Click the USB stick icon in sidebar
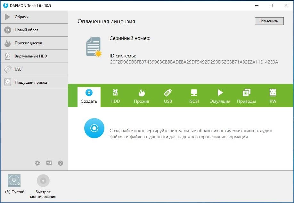The width and height of the screenshot is (294, 203). [8, 69]
